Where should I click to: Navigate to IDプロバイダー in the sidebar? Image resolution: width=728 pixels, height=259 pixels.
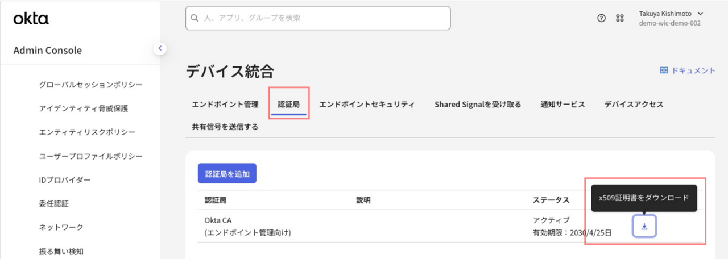(65, 180)
